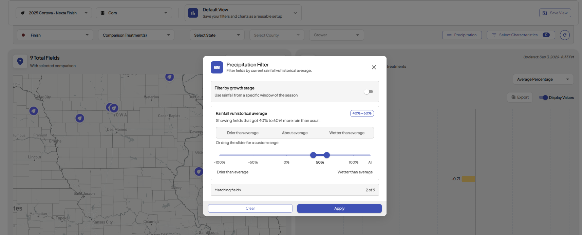Open the Average Percentage dropdown
The height and width of the screenshot is (235, 582).
tap(543, 79)
